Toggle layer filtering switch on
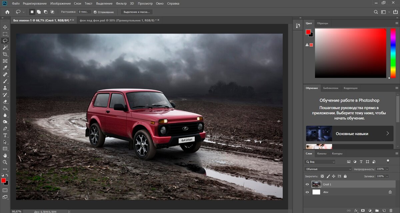Viewport: 400px width, 213px height. [x=388, y=161]
